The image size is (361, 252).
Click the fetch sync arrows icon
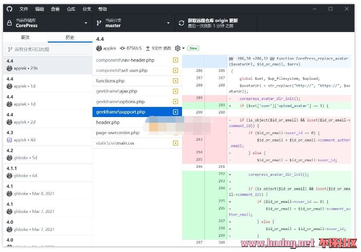point(182,23)
